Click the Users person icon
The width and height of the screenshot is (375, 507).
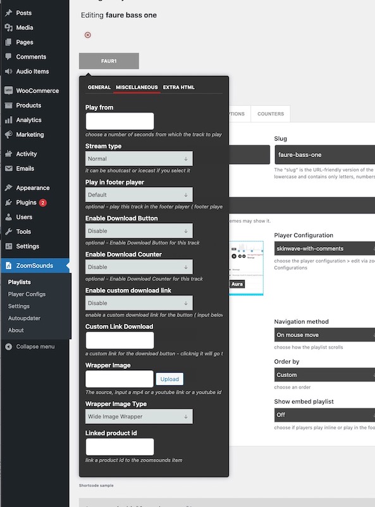[9, 217]
